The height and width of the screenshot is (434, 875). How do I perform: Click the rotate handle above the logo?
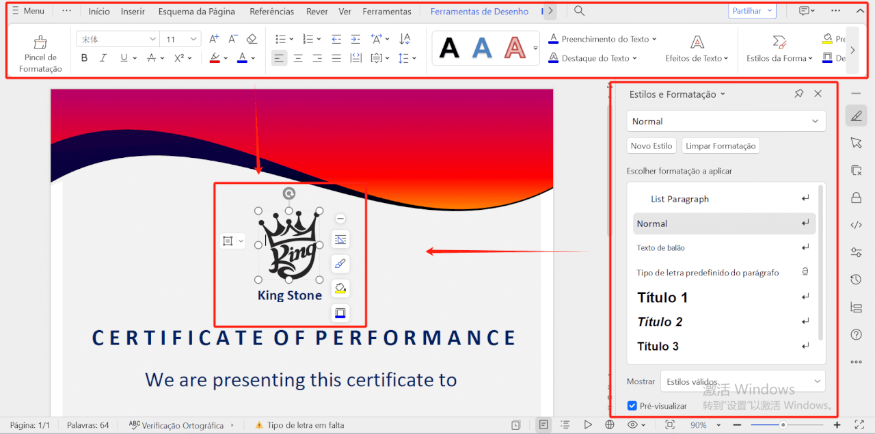289,194
